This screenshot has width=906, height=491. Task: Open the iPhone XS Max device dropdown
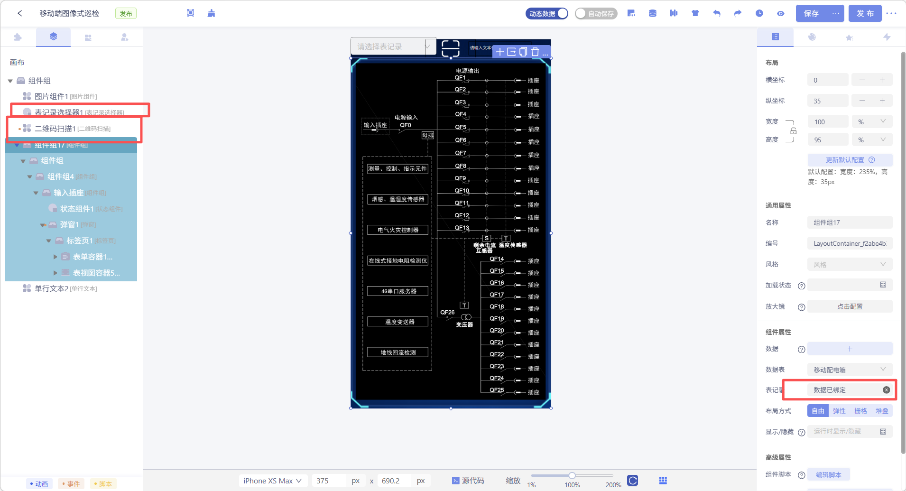(x=272, y=481)
